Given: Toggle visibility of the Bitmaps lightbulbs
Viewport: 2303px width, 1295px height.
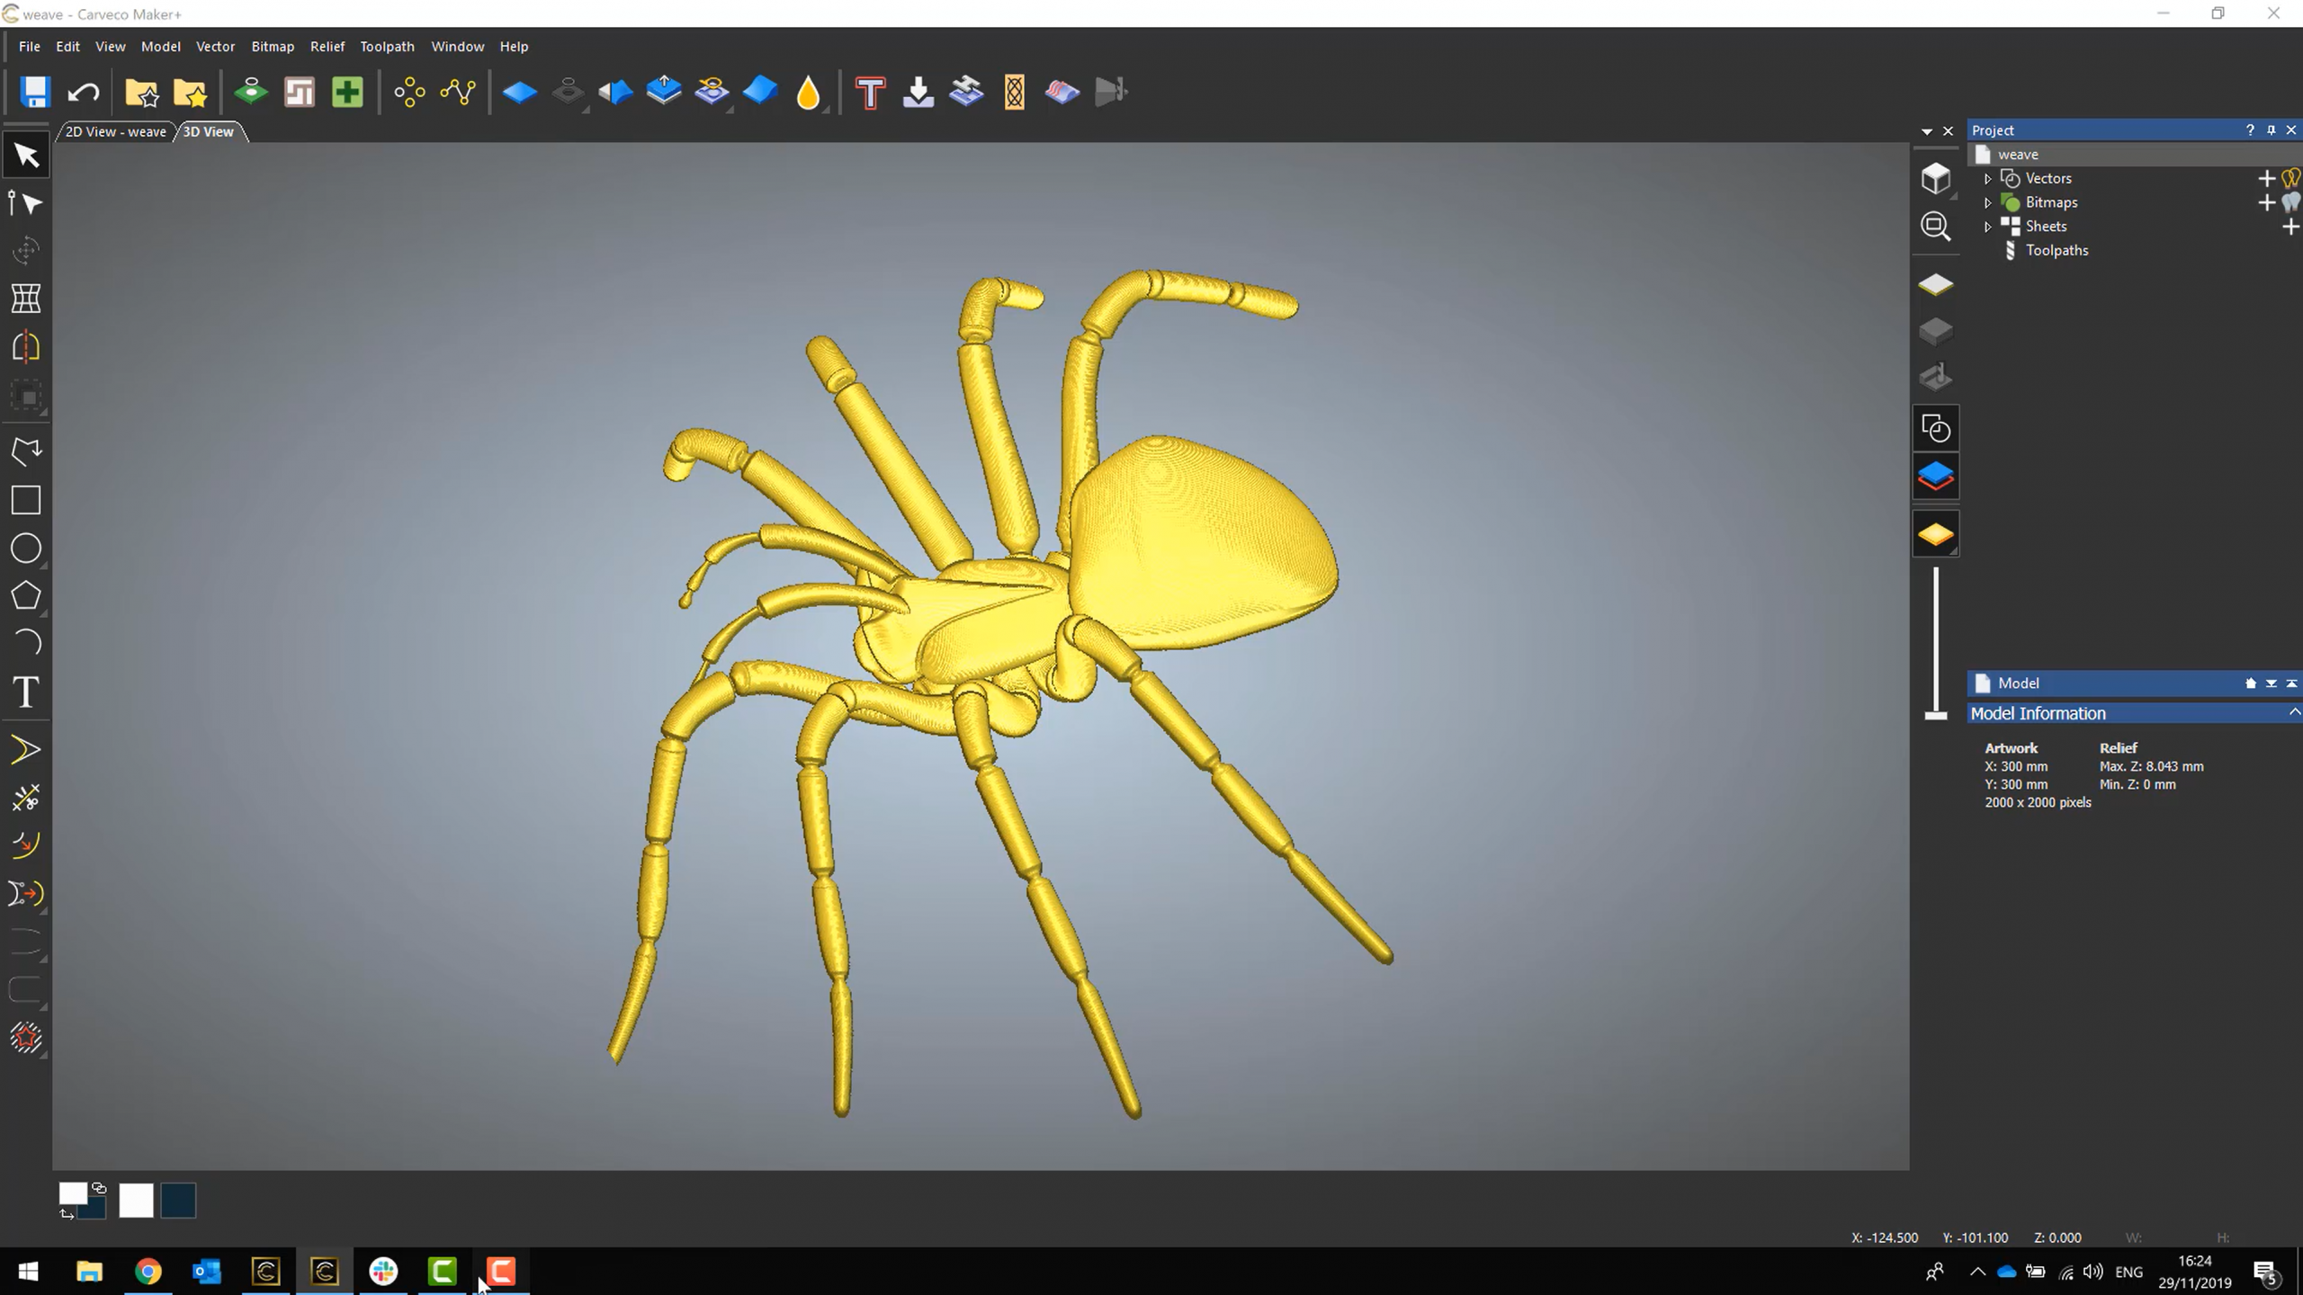Looking at the screenshot, I should coord(2290,202).
